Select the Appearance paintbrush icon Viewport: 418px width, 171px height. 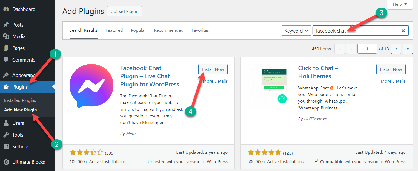click(x=6, y=74)
